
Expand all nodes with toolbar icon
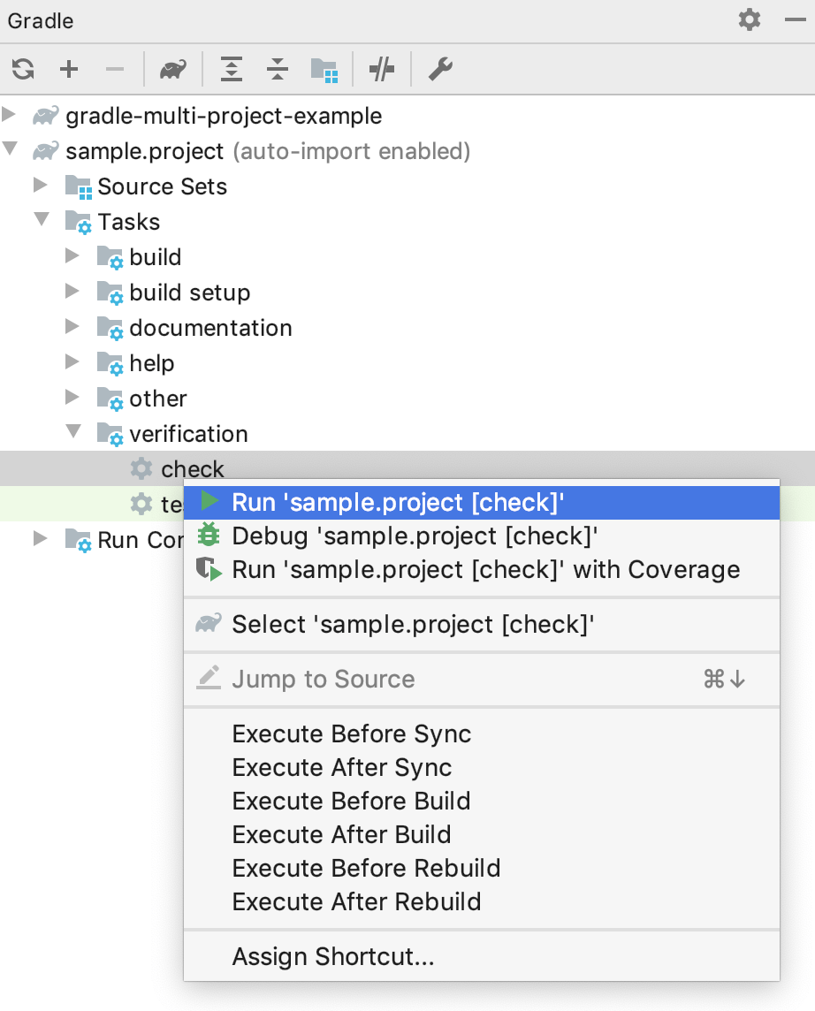231,69
